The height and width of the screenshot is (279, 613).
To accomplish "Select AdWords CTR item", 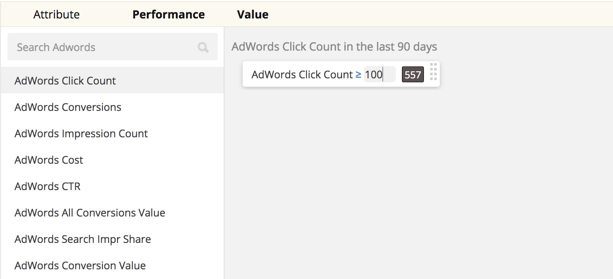I will tap(47, 186).
